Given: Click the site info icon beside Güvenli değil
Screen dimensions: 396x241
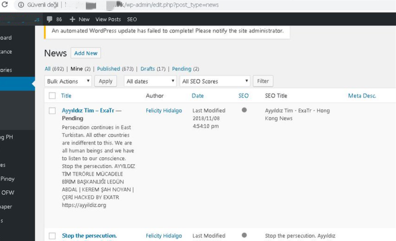Looking at the screenshot, I should [21, 5].
